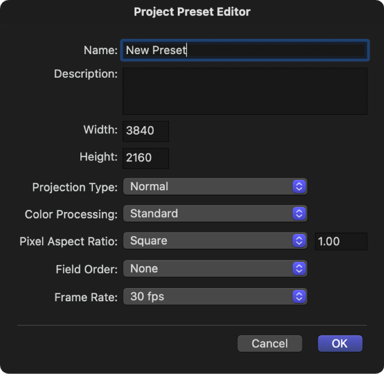The image size is (384, 374).
Task: Click the Projection Type chevron arrows icon
Action: 299,186
